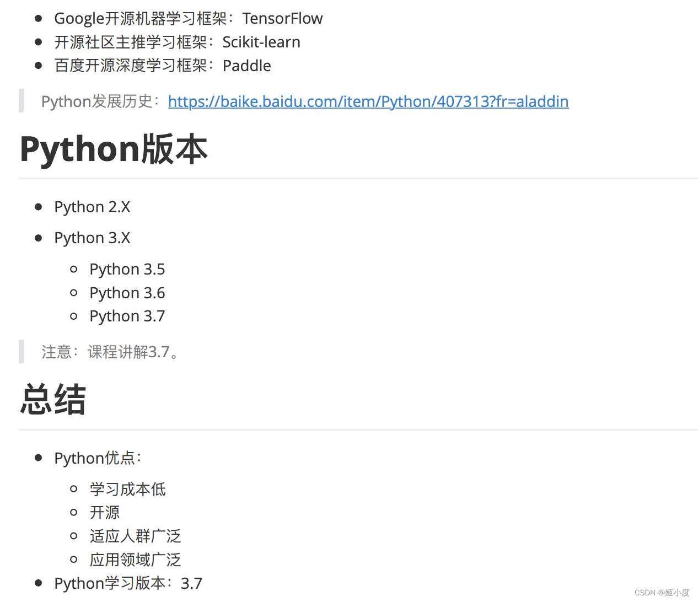The image size is (698, 602).
Task: Select the Python优点 bullet item
Action: (98, 458)
